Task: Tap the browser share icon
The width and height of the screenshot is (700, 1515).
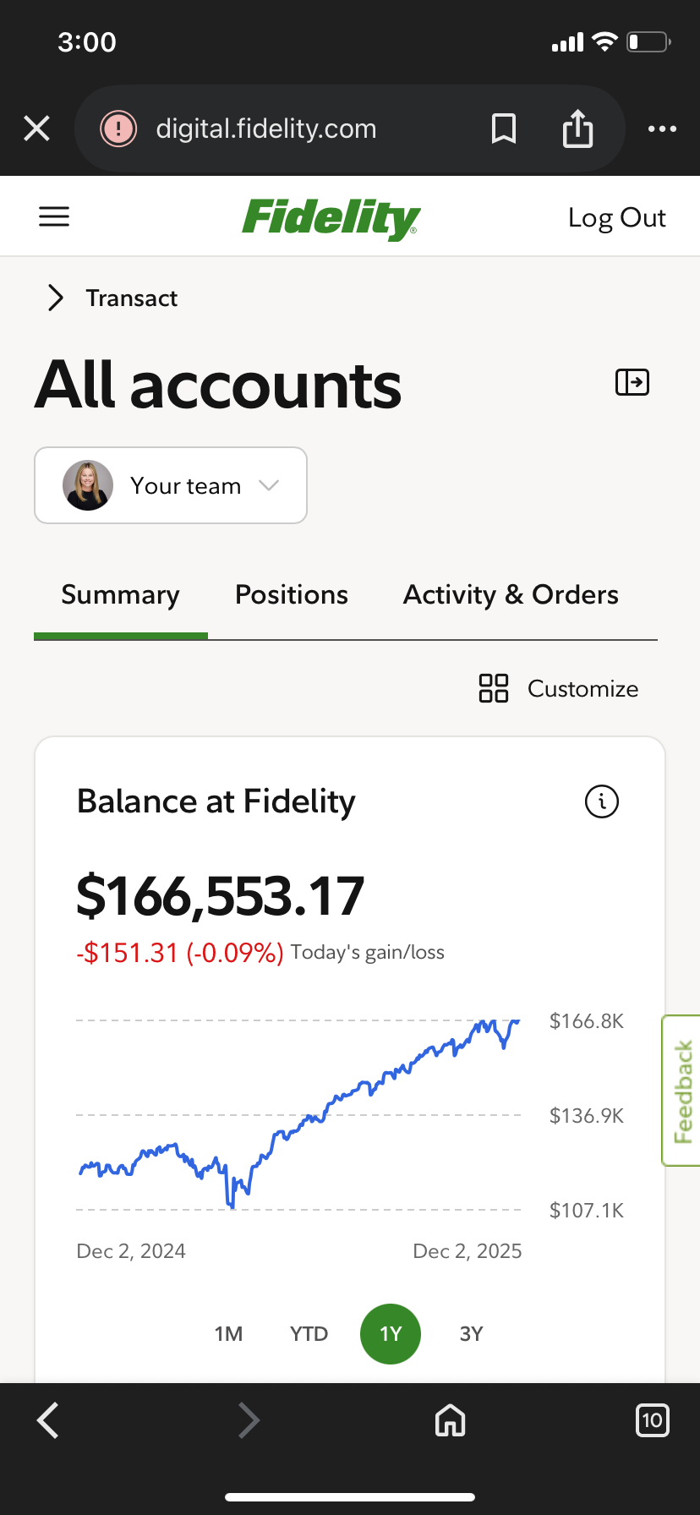Action: coord(577,129)
